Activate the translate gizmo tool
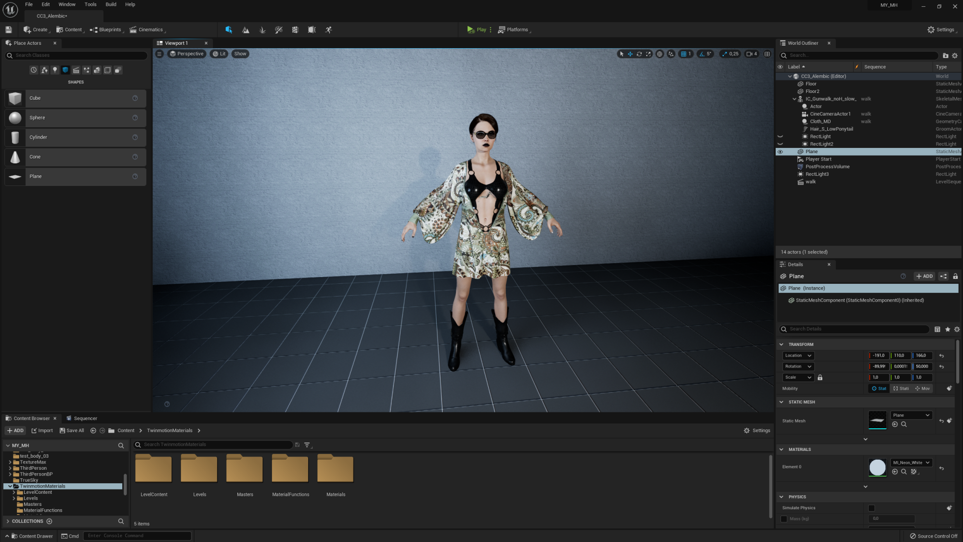Viewport: 963px width, 542px height. coord(630,54)
